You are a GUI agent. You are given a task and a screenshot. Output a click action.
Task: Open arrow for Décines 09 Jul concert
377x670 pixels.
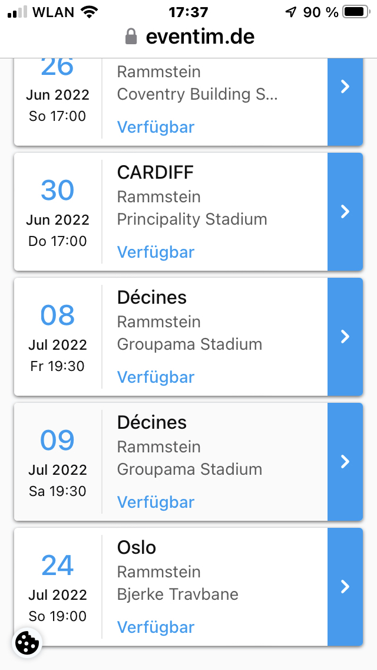point(345,461)
